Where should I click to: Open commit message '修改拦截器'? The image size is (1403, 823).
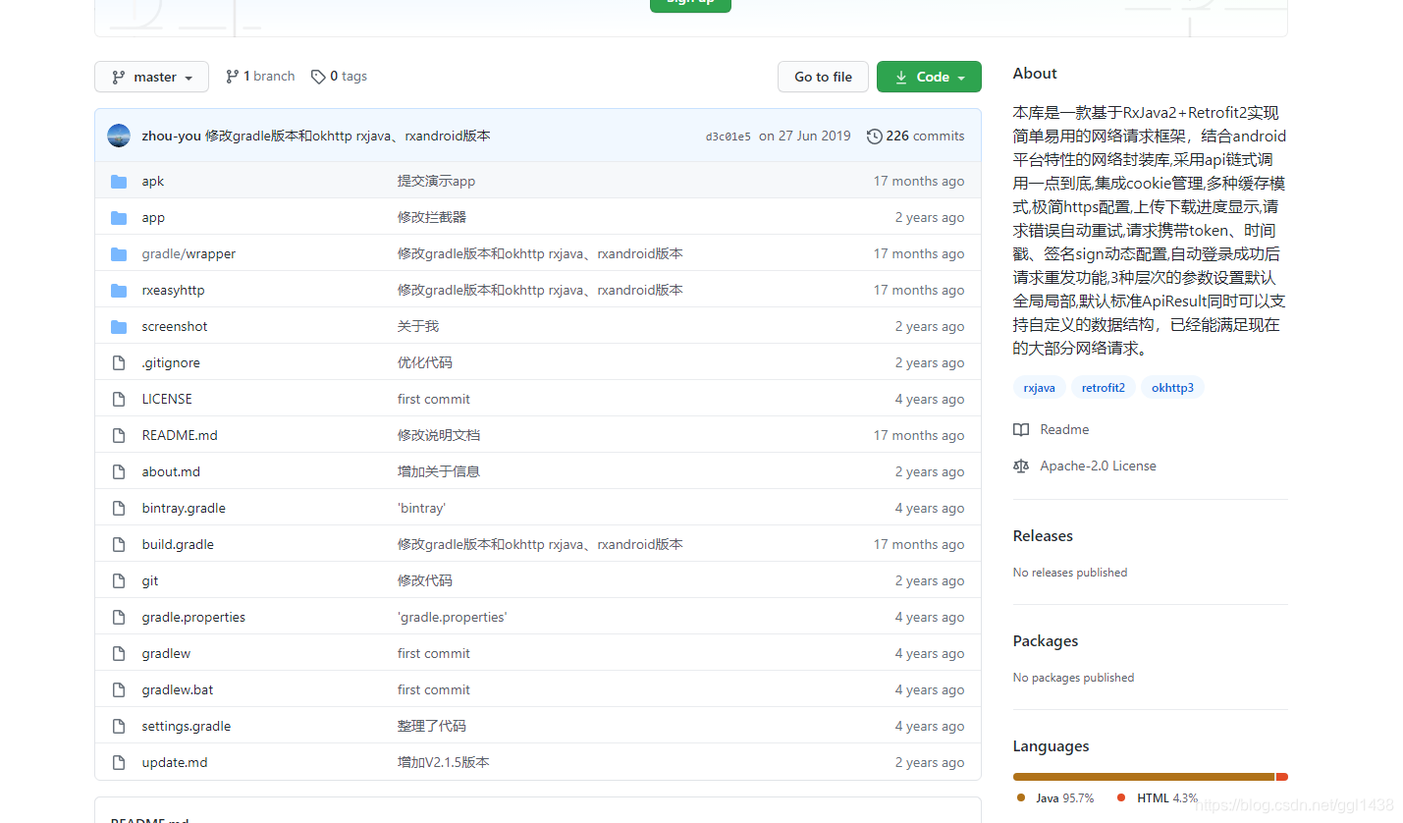click(x=432, y=217)
